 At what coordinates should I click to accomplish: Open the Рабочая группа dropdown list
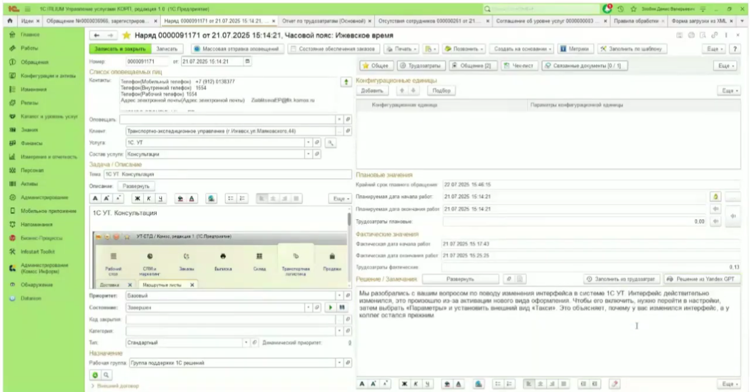tap(339, 362)
